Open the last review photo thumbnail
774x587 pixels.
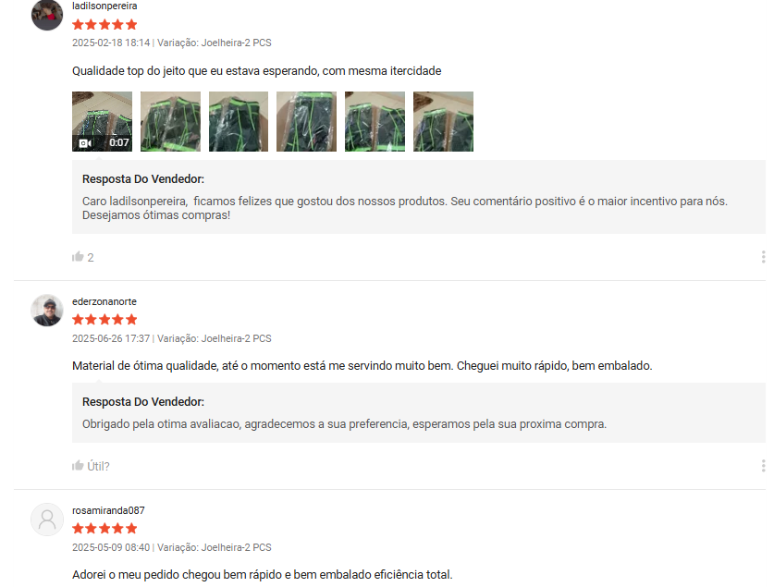pos(443,121)
